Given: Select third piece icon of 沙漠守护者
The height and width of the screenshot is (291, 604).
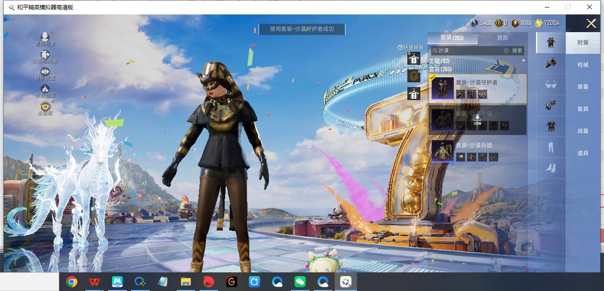Looking at the screenshot, I should 483,94.
